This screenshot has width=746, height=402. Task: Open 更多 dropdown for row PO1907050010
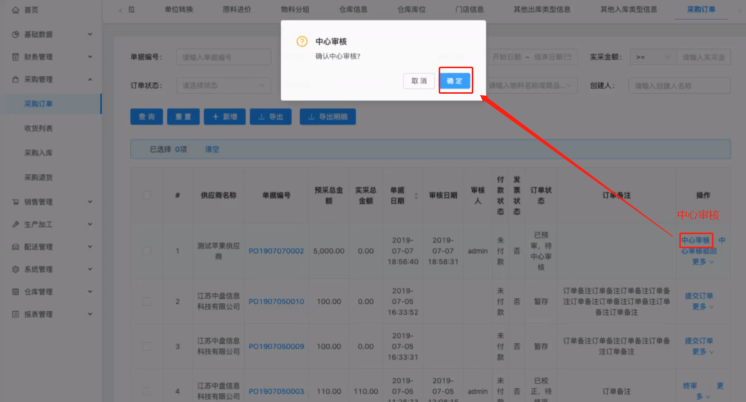tap(702, 307)
